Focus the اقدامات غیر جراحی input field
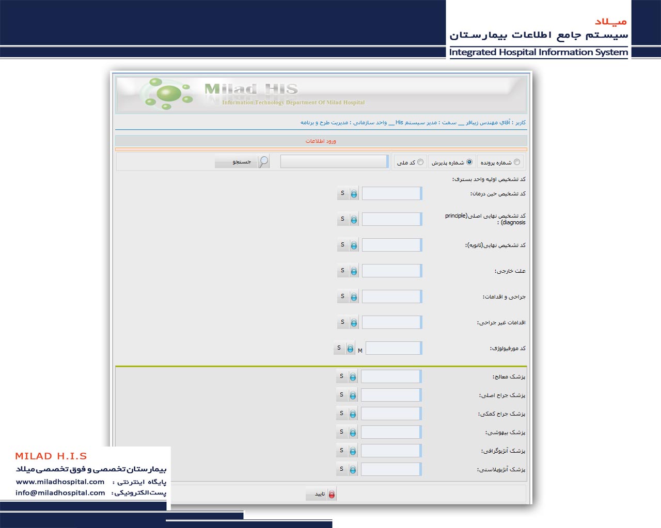 point(392,322)
